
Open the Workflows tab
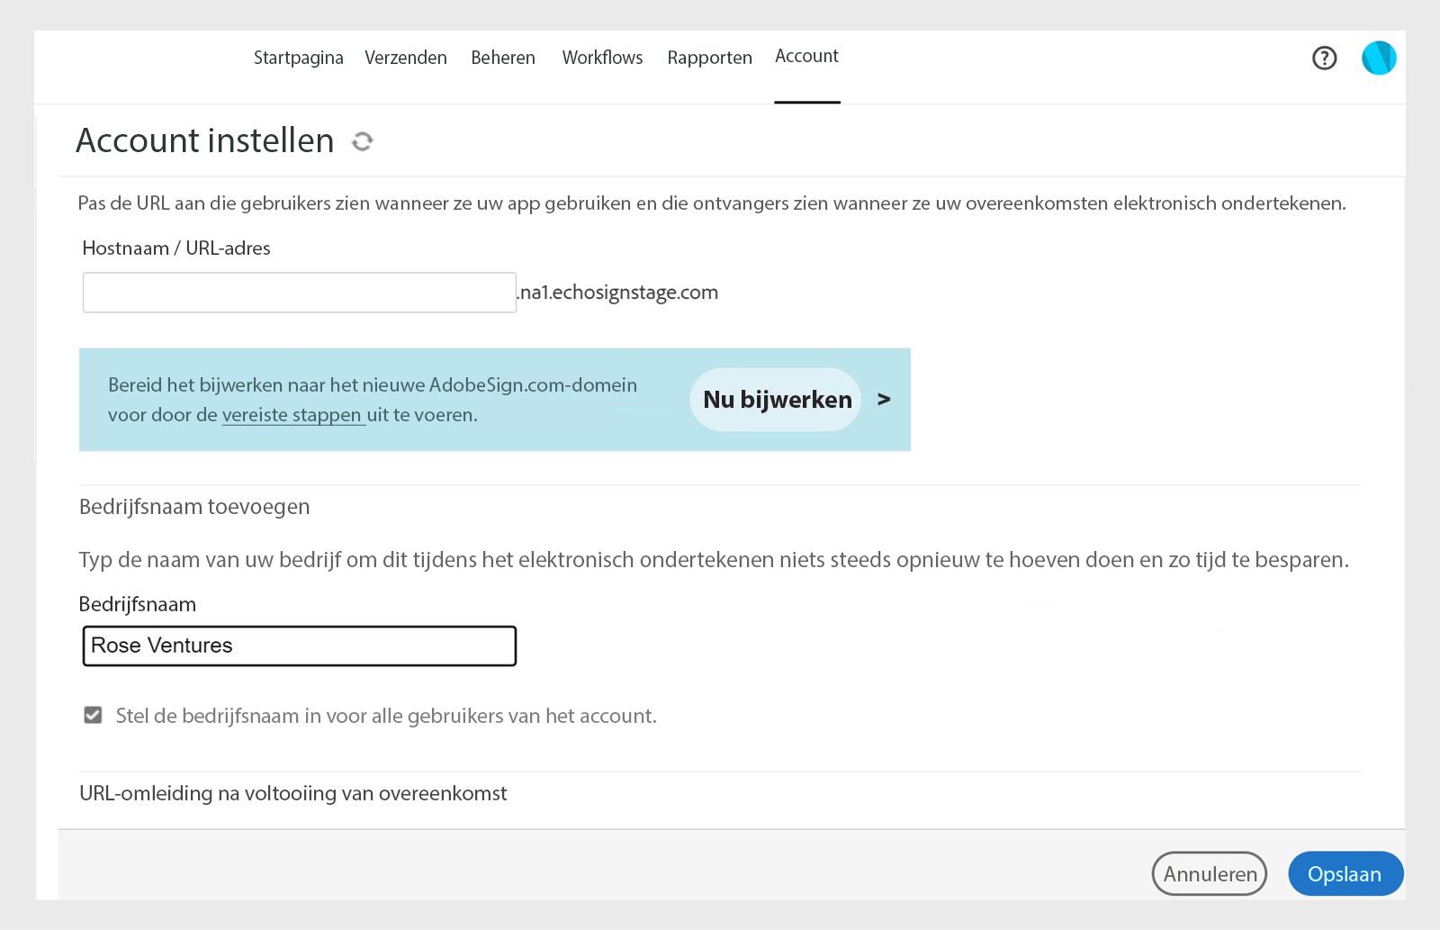point(601,58)
